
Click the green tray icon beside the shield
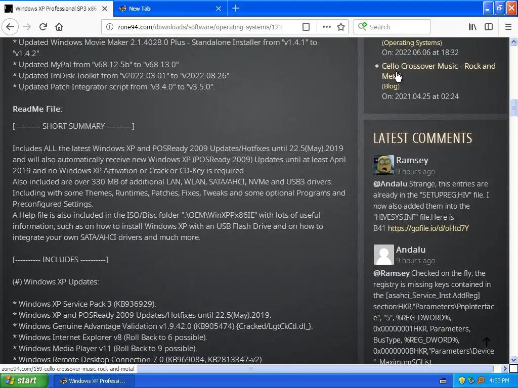pyautogui.click(x=471, y=381)
